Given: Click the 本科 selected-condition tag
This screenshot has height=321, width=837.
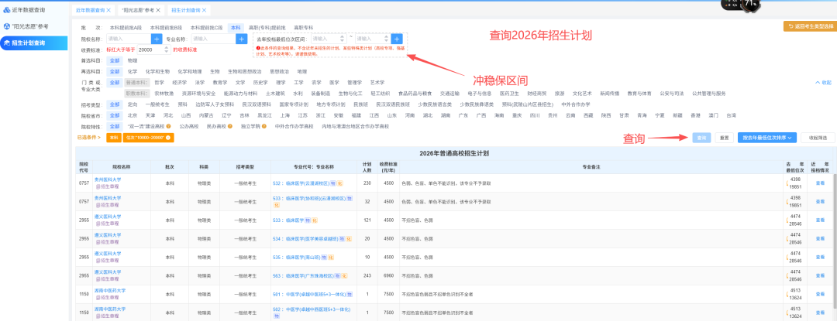Looking at the screenshot, I should [113, 138].
